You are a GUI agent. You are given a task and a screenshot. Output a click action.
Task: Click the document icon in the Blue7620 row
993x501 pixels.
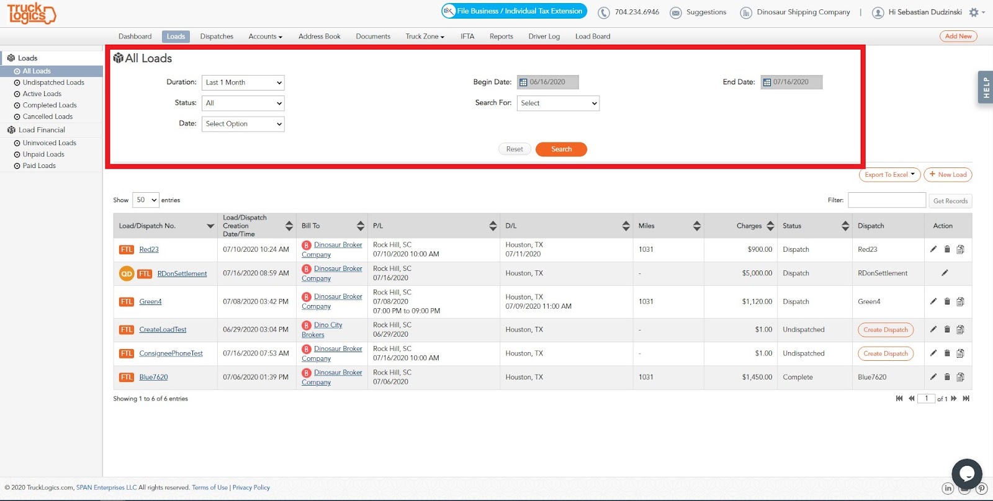[960, 376]
